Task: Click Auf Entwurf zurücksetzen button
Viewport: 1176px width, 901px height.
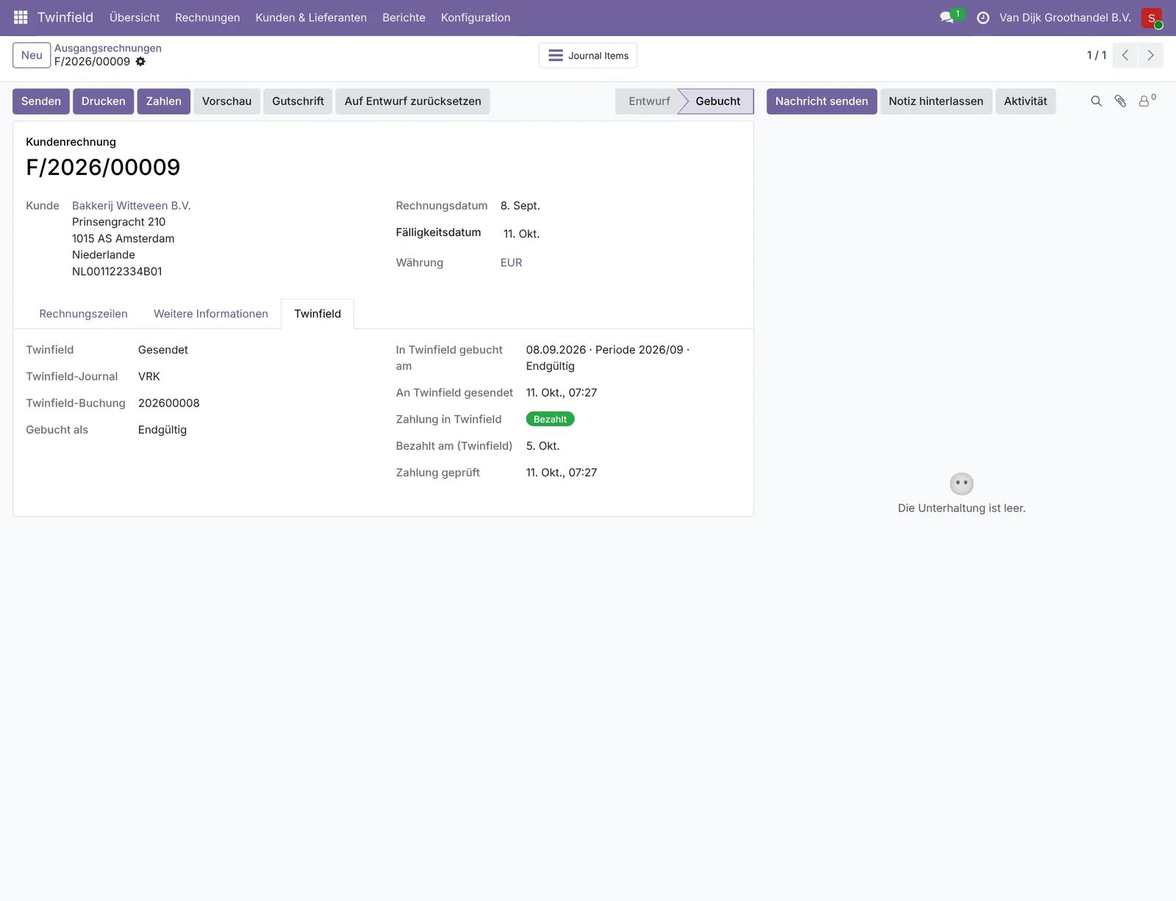Action: (x=413, y=101)
